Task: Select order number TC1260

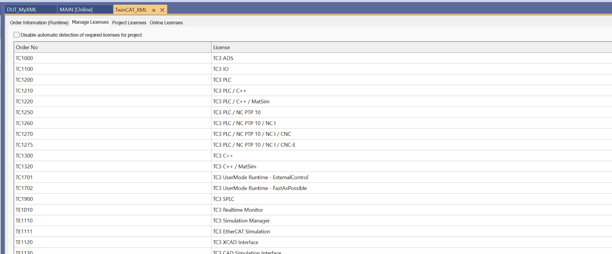Action: pyautogui.click(x=112, y=123)
